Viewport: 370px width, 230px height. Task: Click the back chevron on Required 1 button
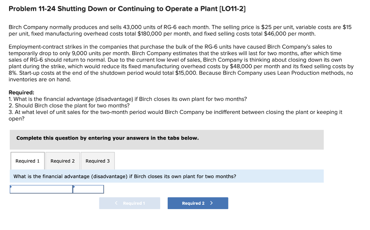click(x=116, y=203)
